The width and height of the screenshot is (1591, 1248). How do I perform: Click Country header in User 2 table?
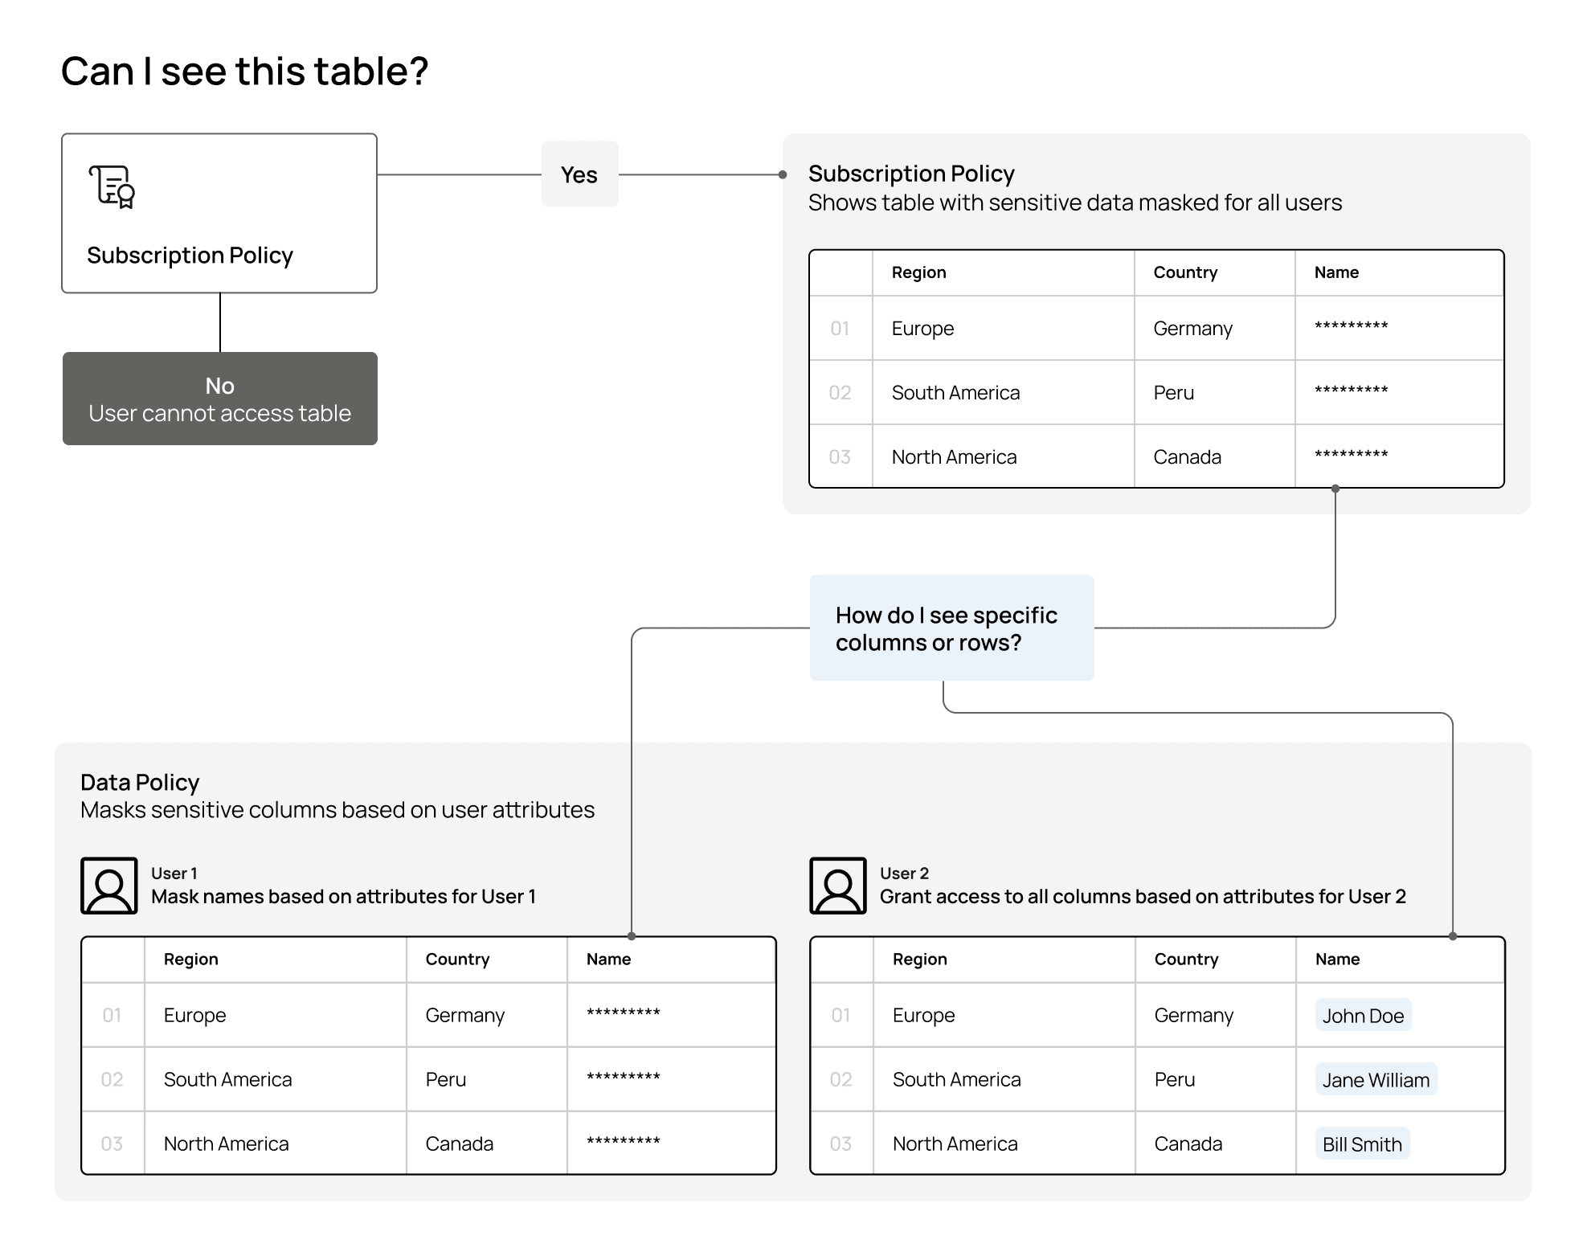pos(1186,960)
